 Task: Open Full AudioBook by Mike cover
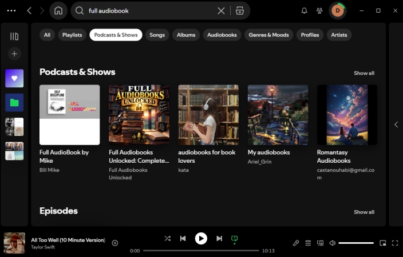(x=70, y=115)
